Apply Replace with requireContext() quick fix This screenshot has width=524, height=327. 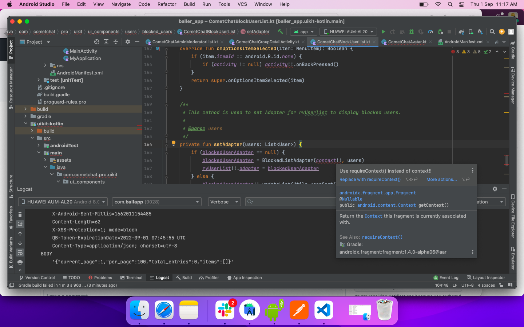tap(370, 179)
